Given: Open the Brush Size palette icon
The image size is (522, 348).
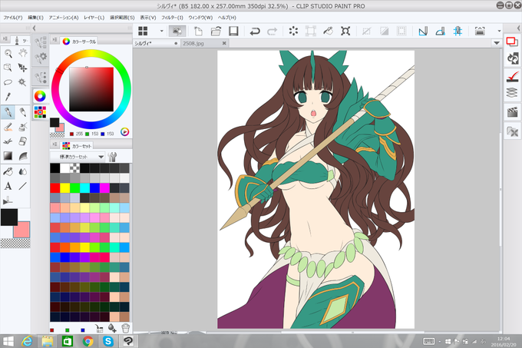Looking at the screenshot, I should (x=41, y=77).
